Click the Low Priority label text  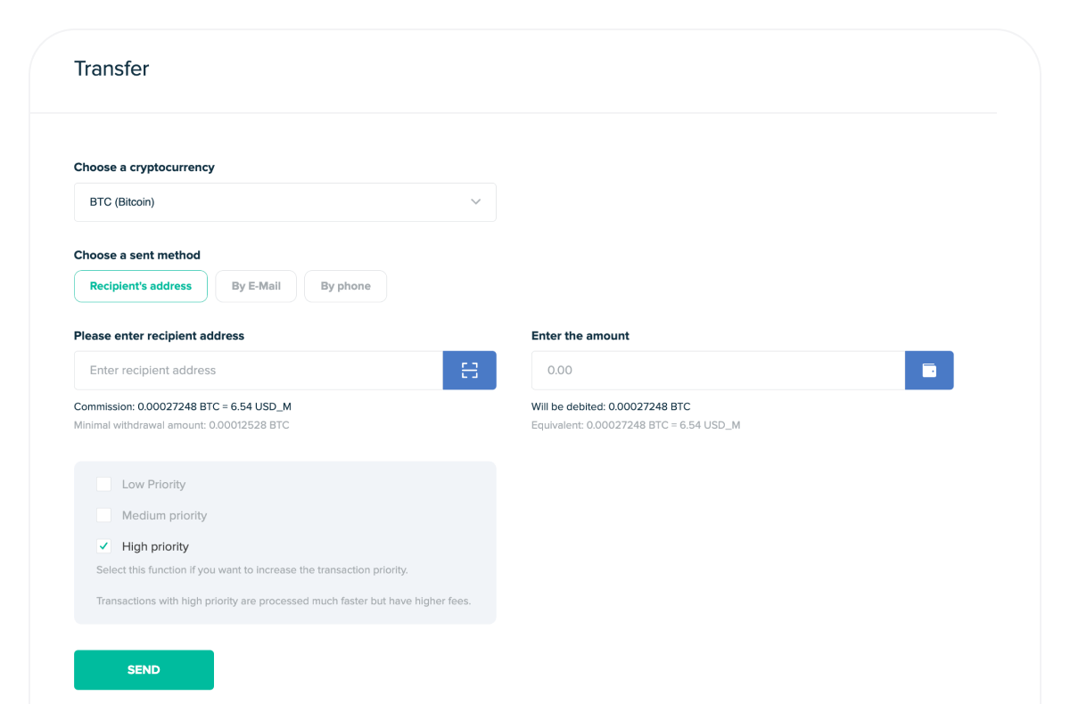pyautogui.click(x=153, y=484)
